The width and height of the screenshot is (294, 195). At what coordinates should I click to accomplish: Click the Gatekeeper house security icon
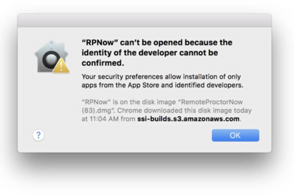click(x=52, y=56)
